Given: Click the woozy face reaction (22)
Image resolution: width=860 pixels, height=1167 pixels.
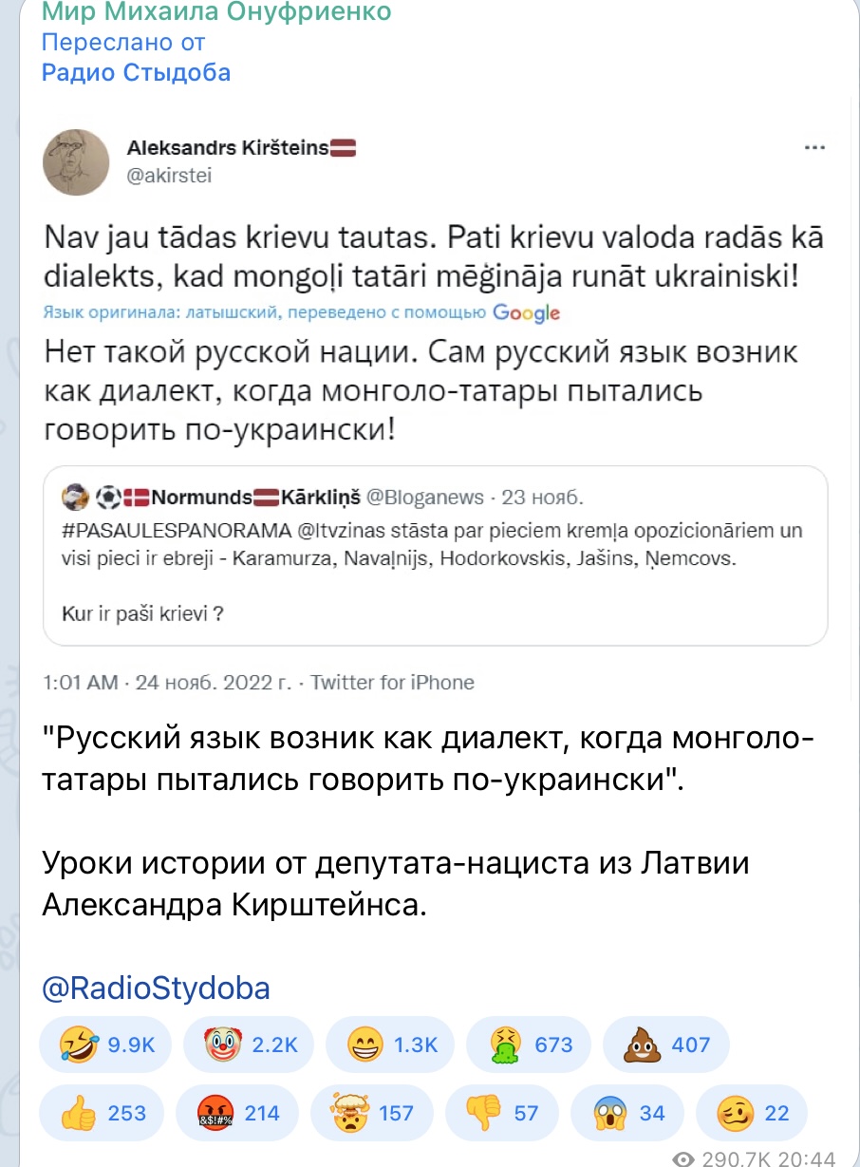Looking at the screenshot, I should 752,1113.
